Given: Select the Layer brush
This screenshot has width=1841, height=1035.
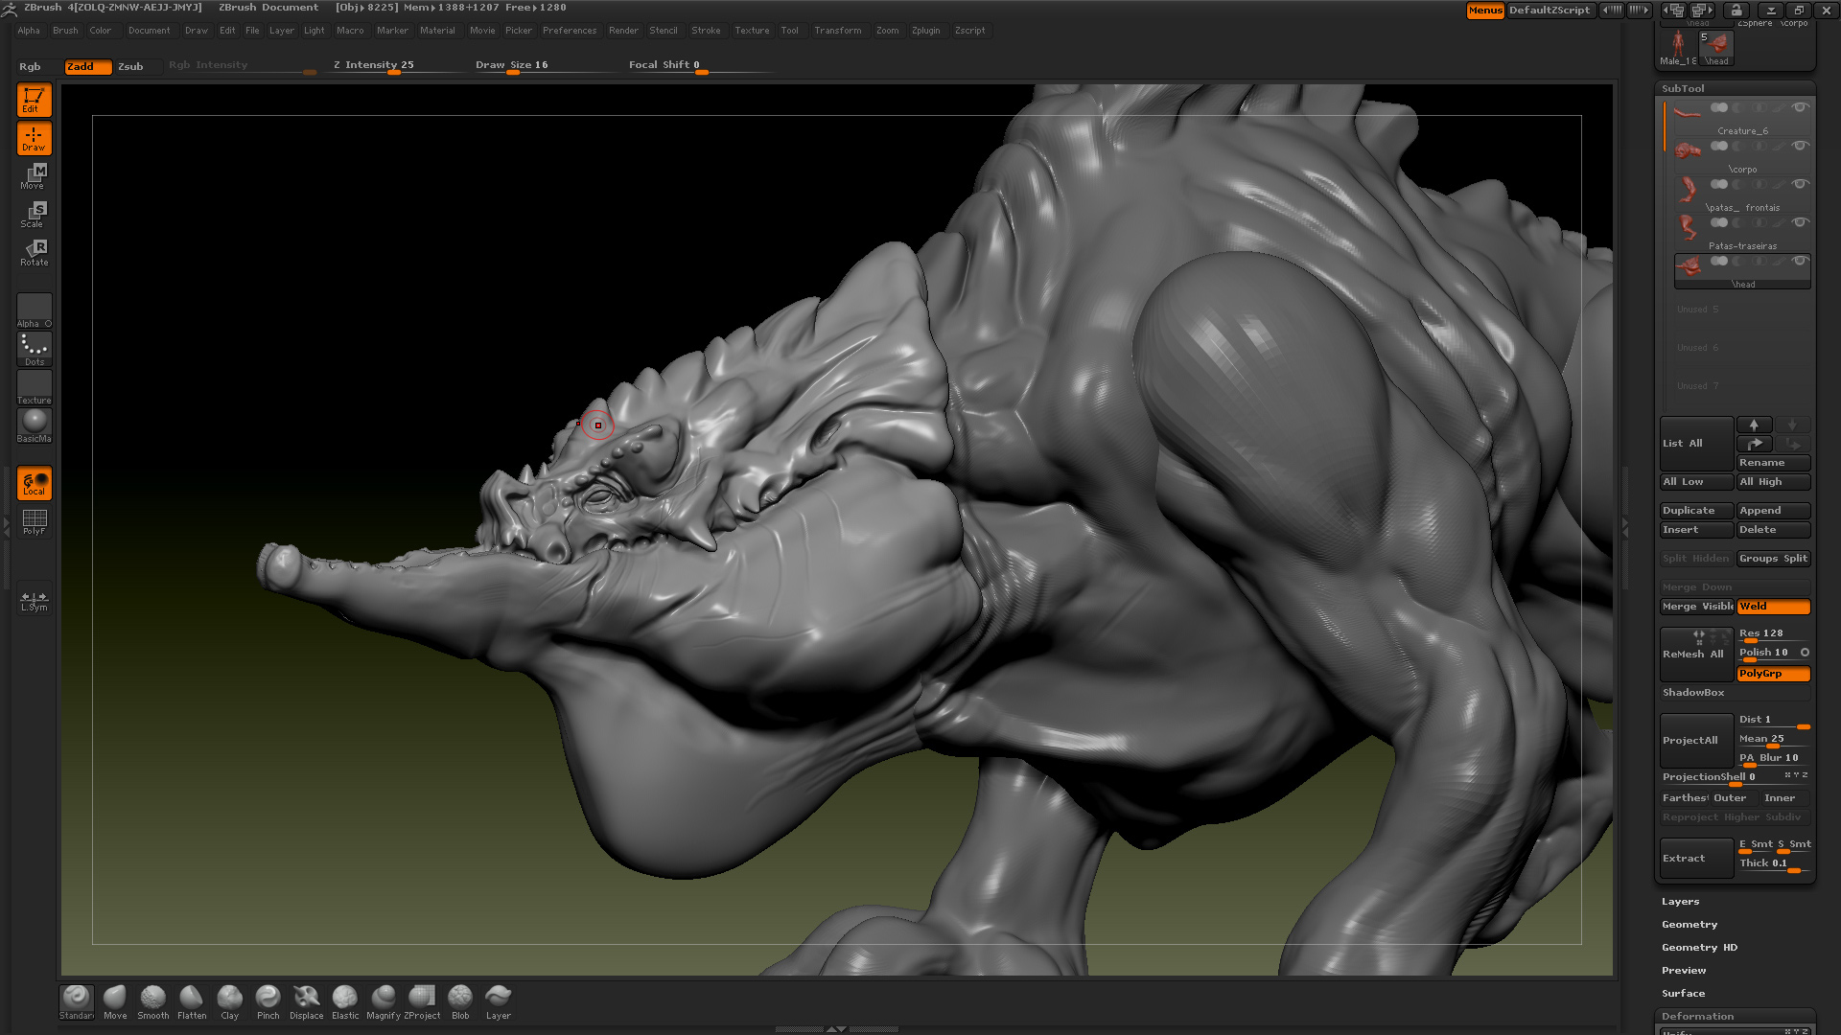Looking at the screenshot, I should coord(499,1001).
